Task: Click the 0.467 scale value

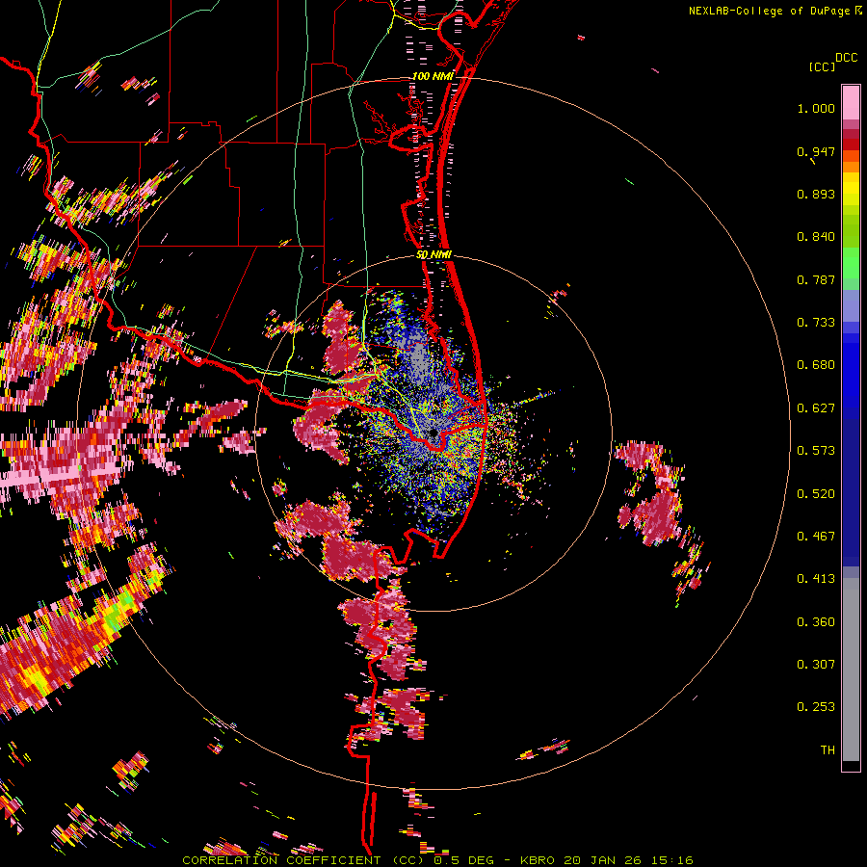Action: coord(816,537)
